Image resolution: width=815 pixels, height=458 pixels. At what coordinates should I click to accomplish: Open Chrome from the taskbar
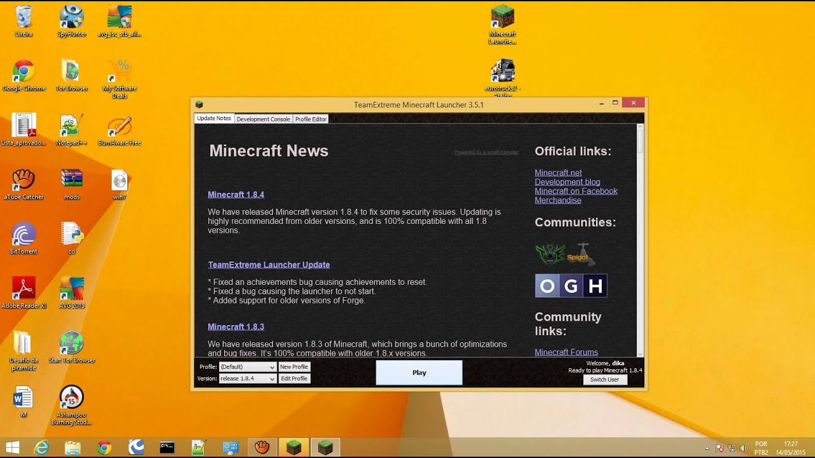[104, 448]
